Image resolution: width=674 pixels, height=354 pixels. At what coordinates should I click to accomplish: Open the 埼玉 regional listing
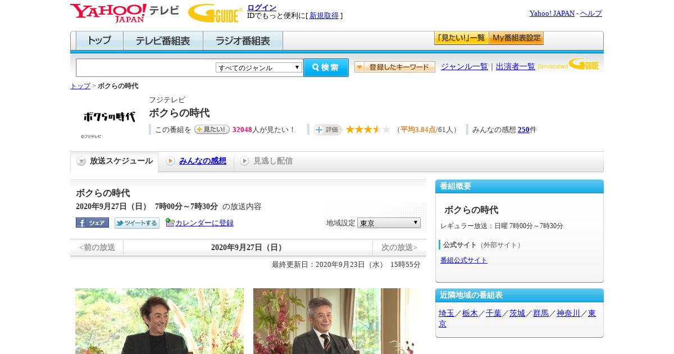447,313
